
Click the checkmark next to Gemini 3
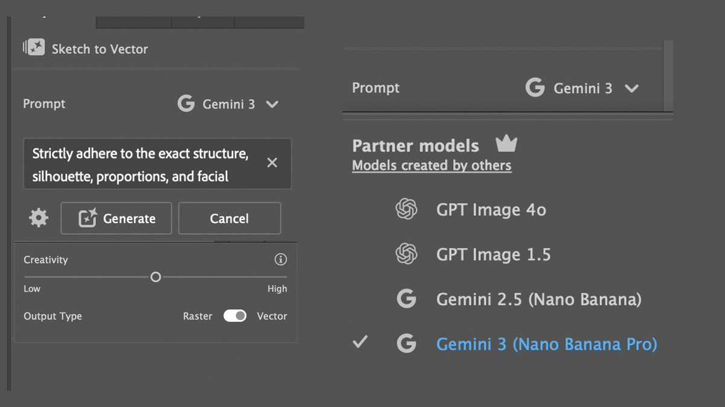(x=360, y=342)
